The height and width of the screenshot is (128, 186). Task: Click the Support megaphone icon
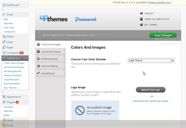[x=141, y=13]
